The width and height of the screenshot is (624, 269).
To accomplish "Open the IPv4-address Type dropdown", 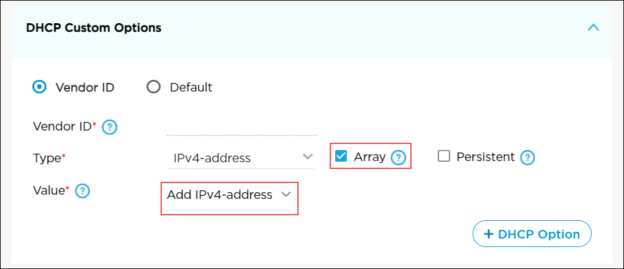I will (241, 158).
